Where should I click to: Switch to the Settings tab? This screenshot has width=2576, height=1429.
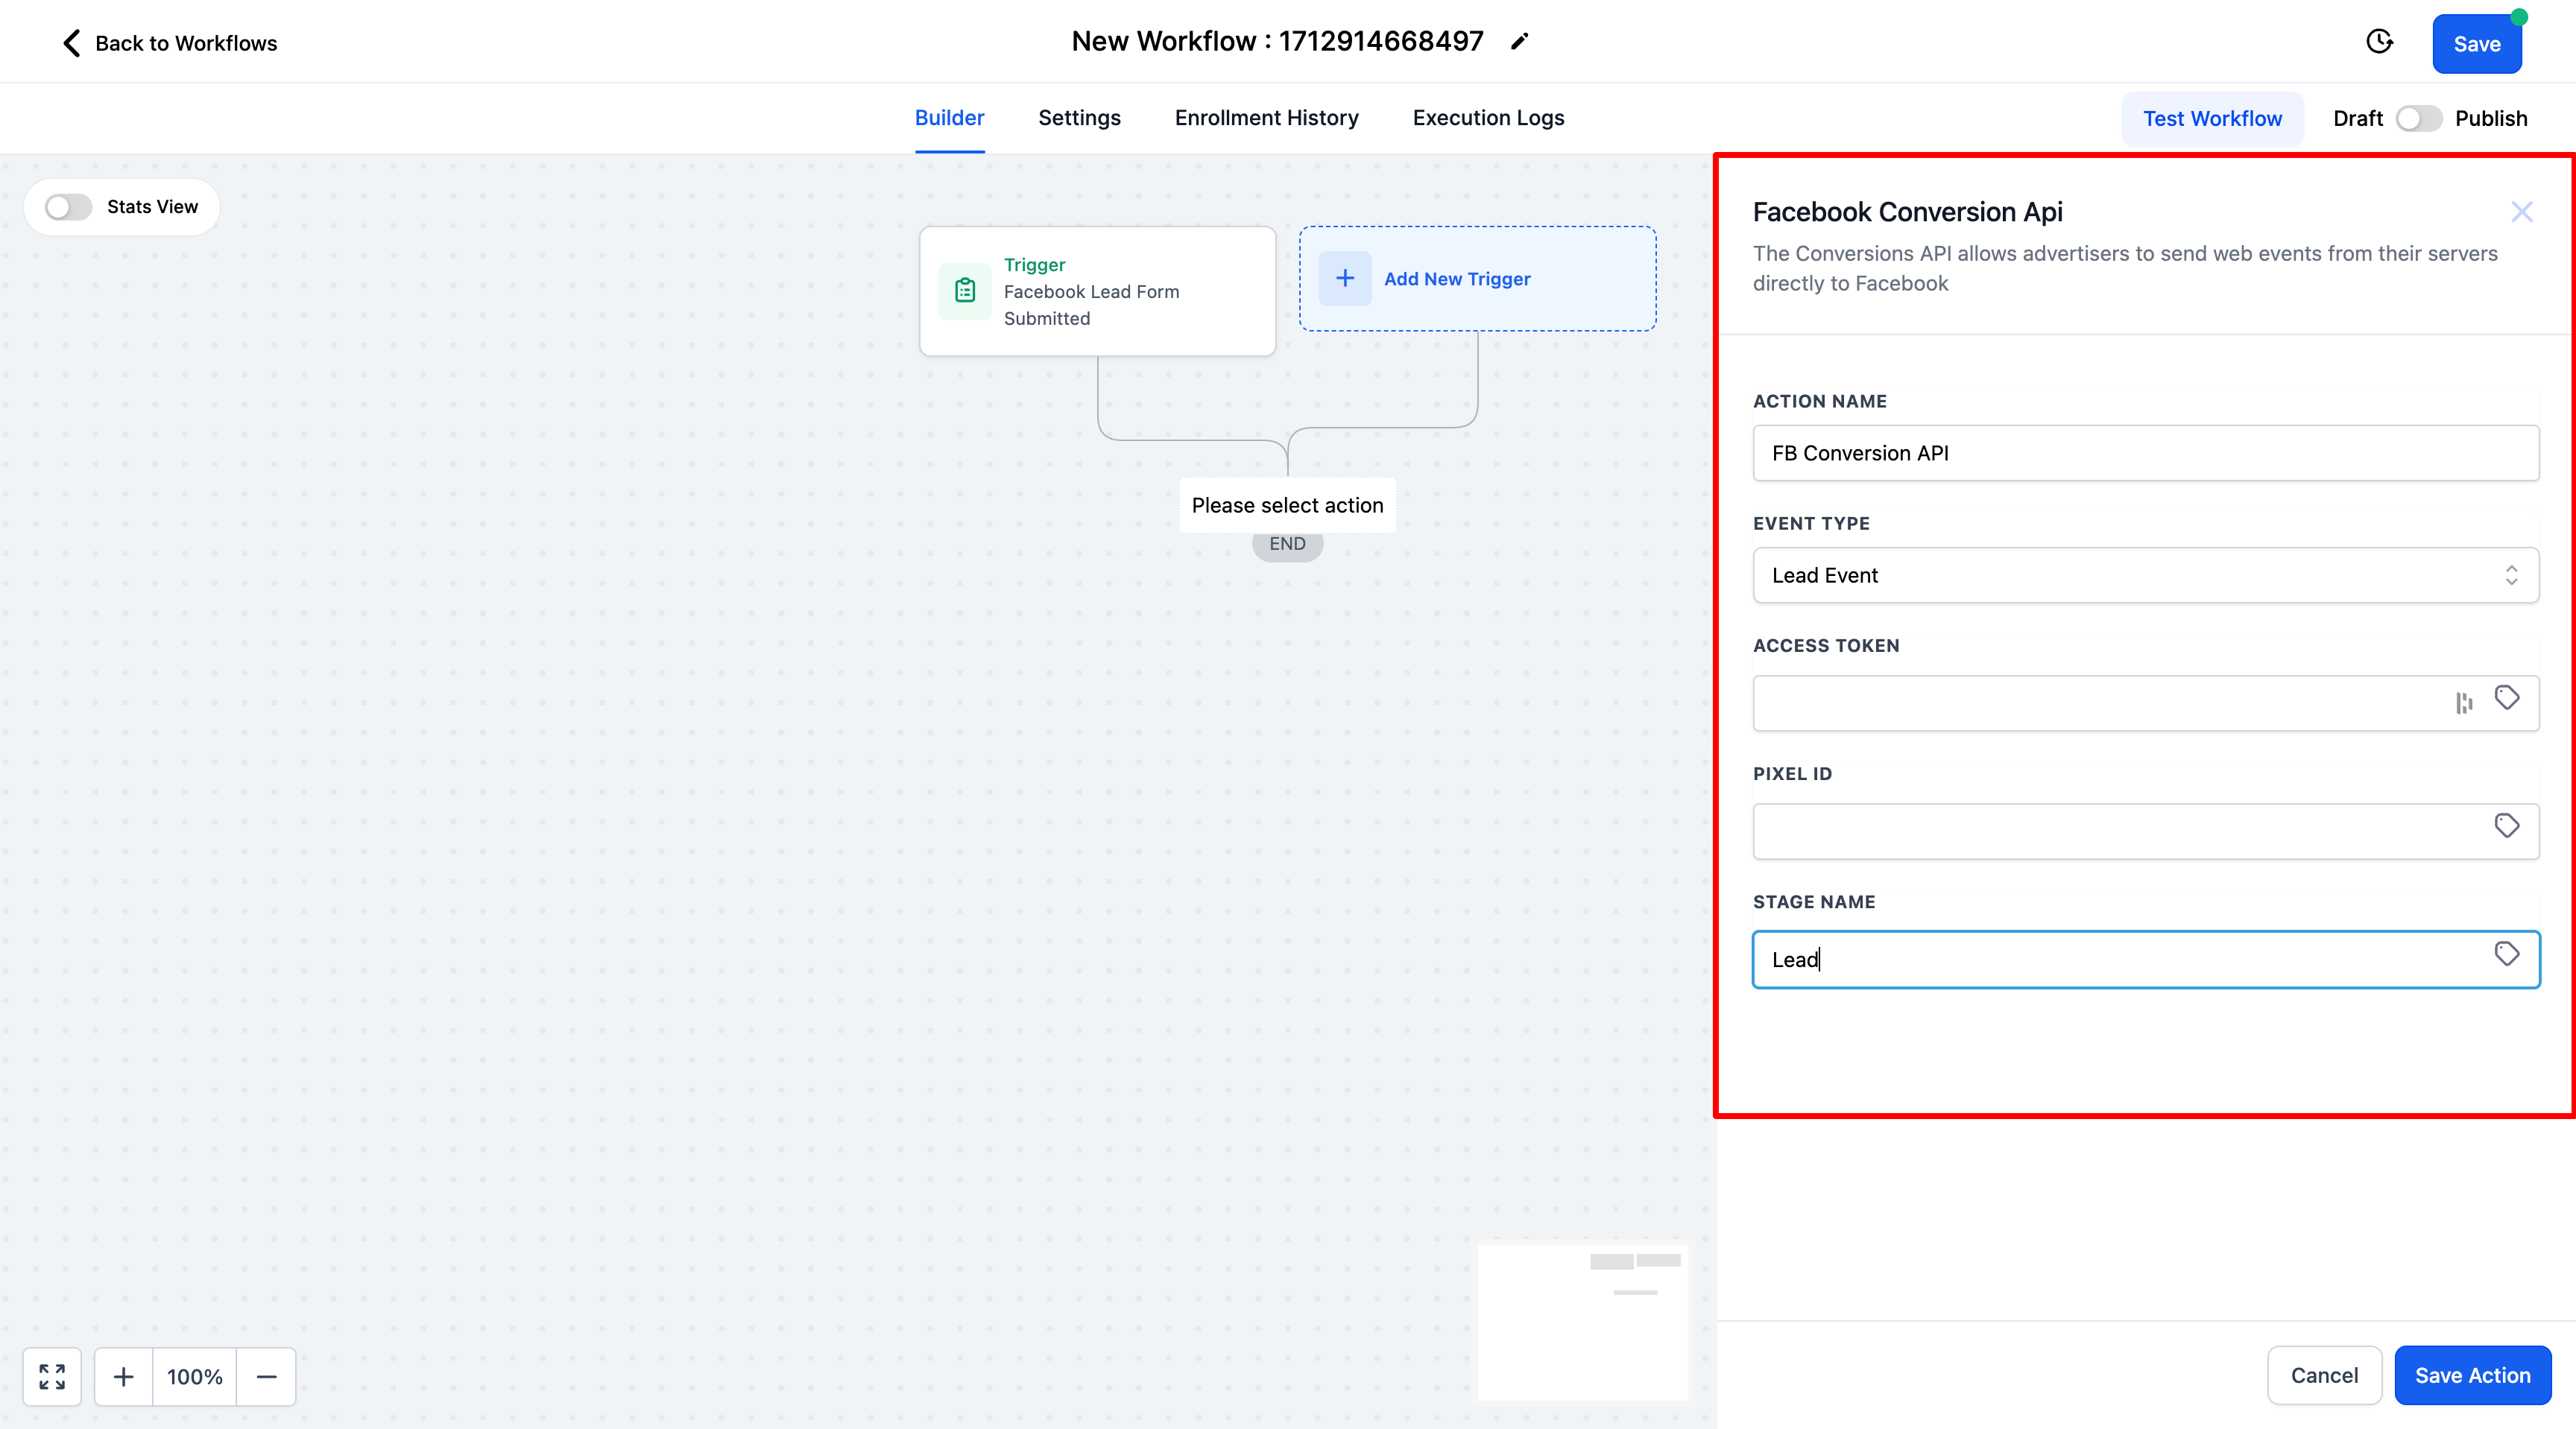(1079, 118)
